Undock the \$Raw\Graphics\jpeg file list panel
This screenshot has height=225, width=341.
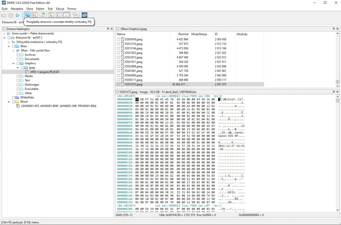(334, 29)
